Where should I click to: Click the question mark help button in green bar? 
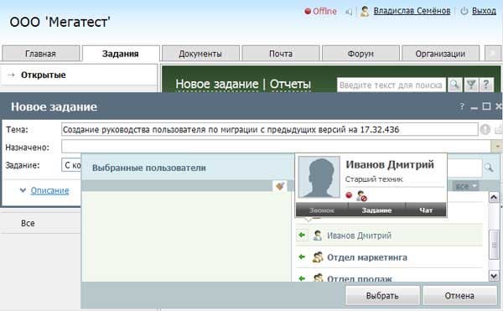click(x=486, y=85)
